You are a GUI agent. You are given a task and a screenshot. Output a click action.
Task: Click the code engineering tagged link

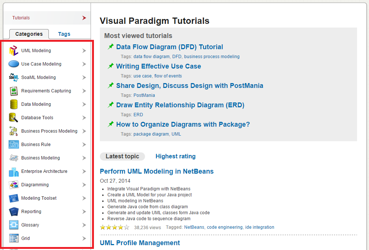(224, 227)
